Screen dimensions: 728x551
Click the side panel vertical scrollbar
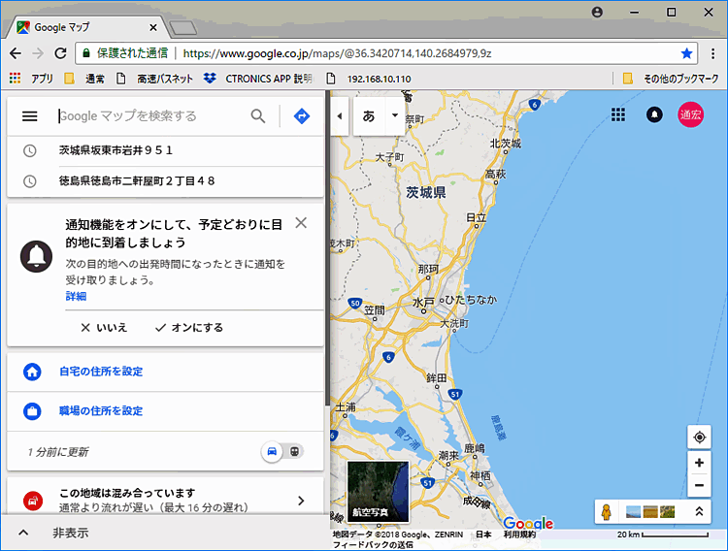(x=327, y=250)
